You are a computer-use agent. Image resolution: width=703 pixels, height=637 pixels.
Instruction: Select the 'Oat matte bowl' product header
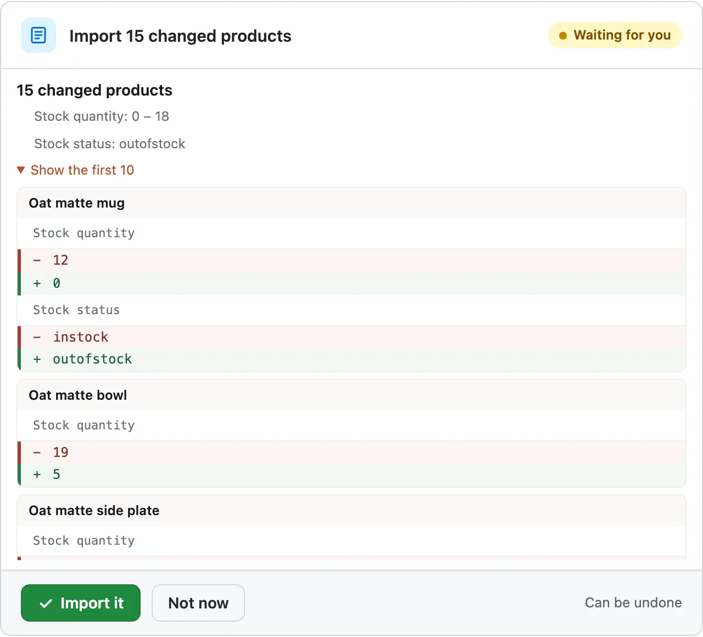coord(351,395)
